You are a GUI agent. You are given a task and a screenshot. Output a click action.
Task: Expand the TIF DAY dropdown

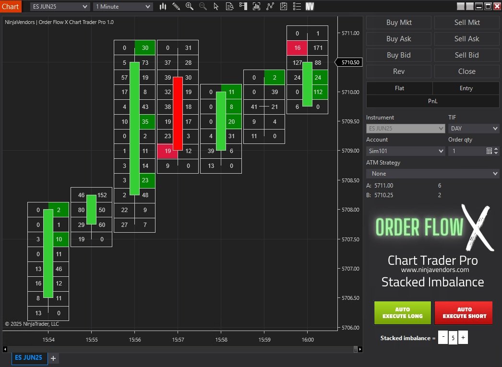point(473,128)
